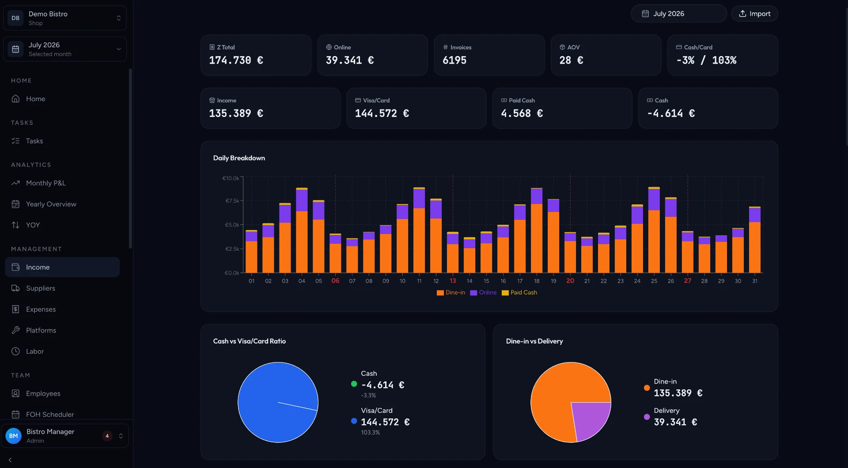The height and width of the screenshot is (468, 848).
Task: Click the Yearly Overview calendar icon
Action: point(15,204)
